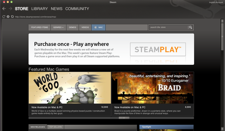Image resolution: width=225 pixels, height=131 pixels.
Task: Open the Demos tab
Action: [73, 27]
